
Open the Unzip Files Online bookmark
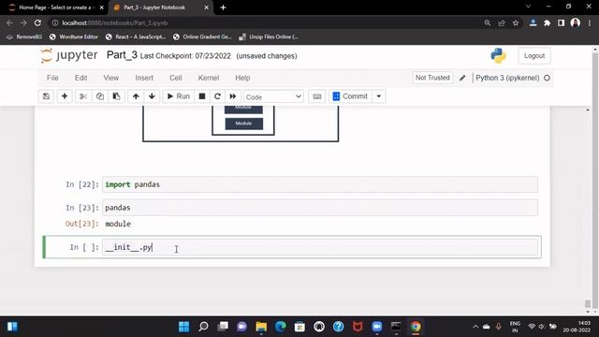click(x=269, y=37)
